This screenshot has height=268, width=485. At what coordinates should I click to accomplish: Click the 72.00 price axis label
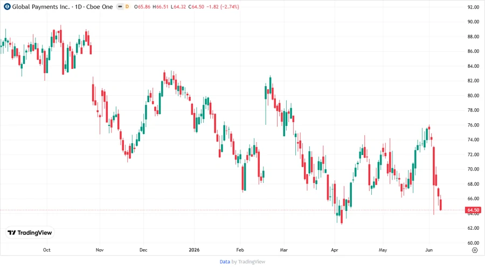(473, 154)
